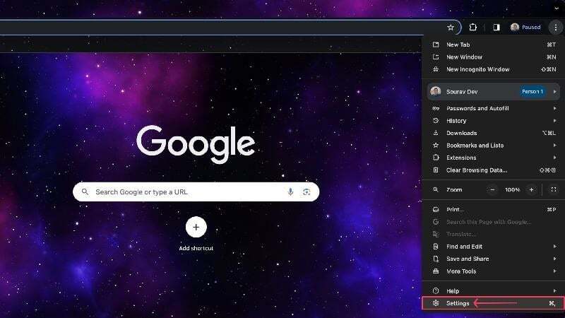565x318 pixels.
Task: Increase zoom with the plus button
Action: (531, 189)
